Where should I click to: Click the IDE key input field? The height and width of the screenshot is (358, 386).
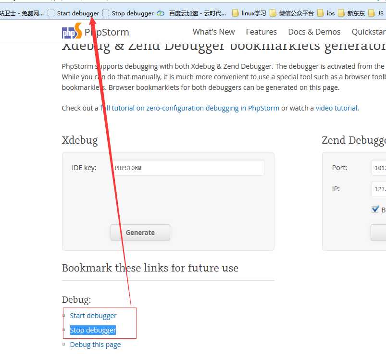click(x=187, y=168)
